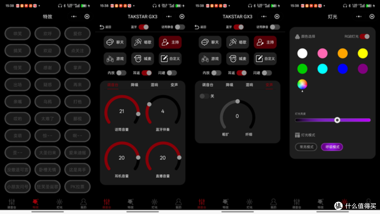Switch to 降噪 tab on the 变声 screen

[229, 85]
